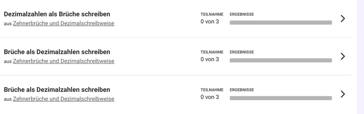Click the TEILNAHME label in the bottom row
Image resolution: width=364 pixels, height=114 pixels.
212,90
